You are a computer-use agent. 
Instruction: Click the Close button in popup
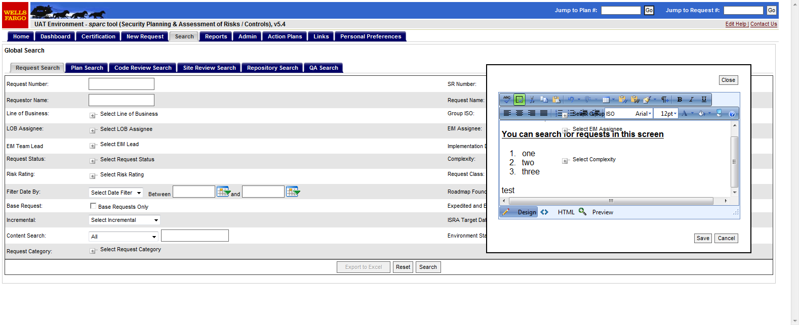728,80
